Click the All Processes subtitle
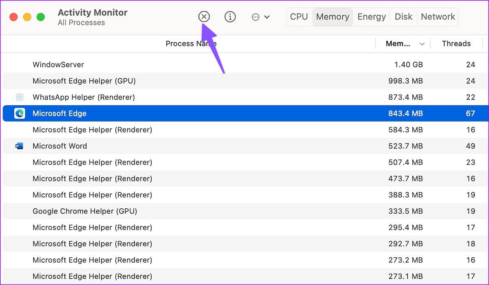 tap(81, 23)
